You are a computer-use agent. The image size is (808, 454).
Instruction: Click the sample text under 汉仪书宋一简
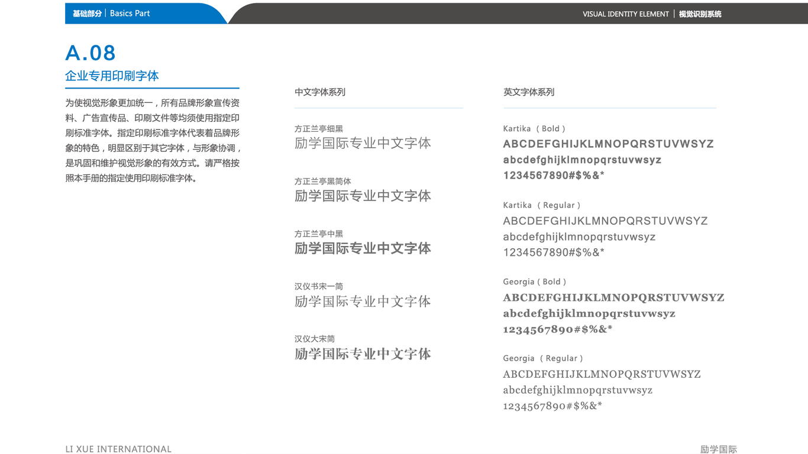(363, 301)
